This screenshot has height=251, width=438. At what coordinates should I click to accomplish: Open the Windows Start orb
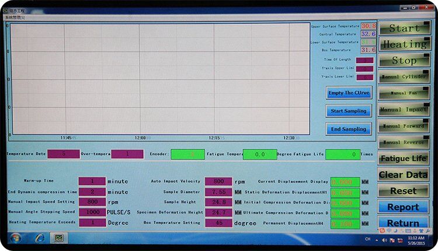coord(15,238)
